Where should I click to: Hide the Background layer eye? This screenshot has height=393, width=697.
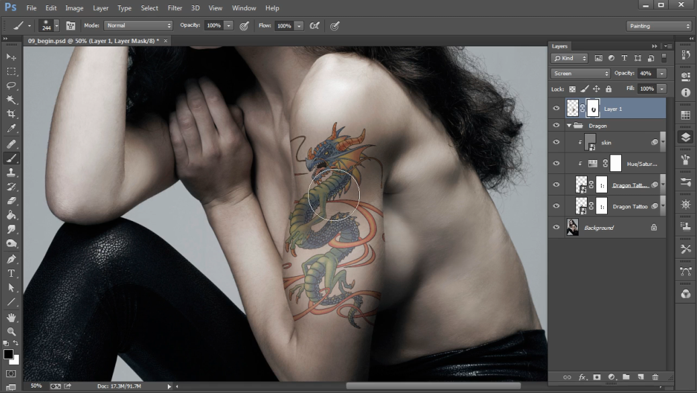(x=556, y=227)
